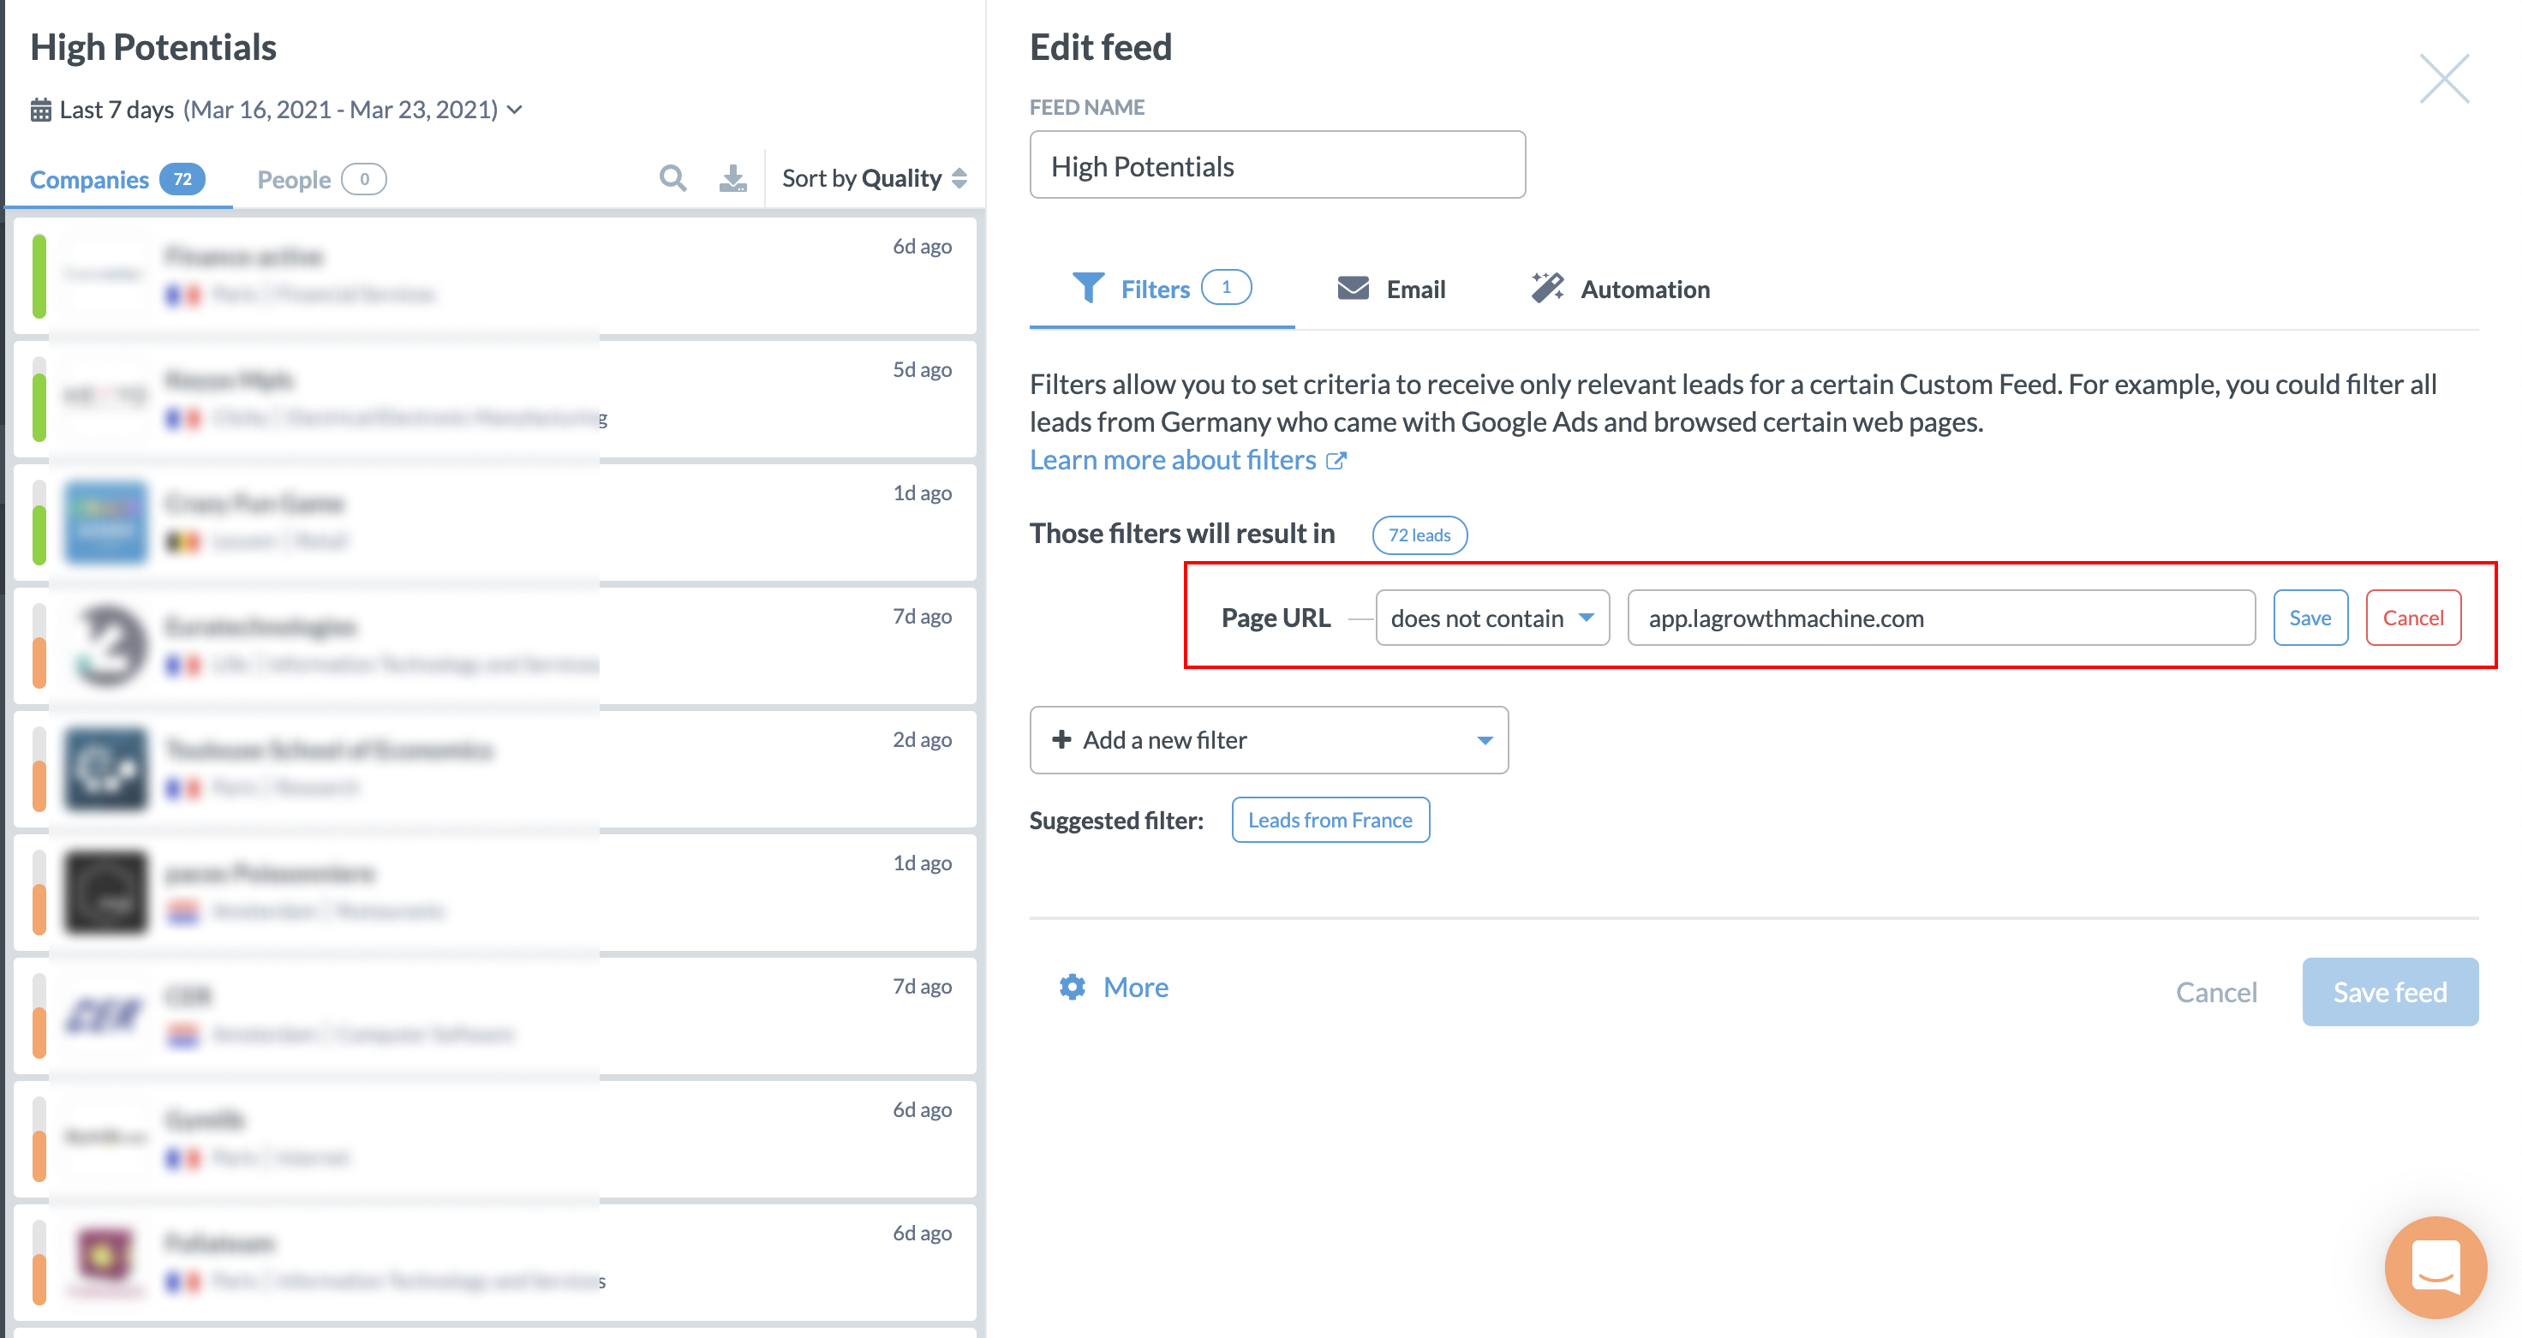The image size is (2522, 1338).
Task: Click the red Cancel filter button
Action: click(2412, 618)
